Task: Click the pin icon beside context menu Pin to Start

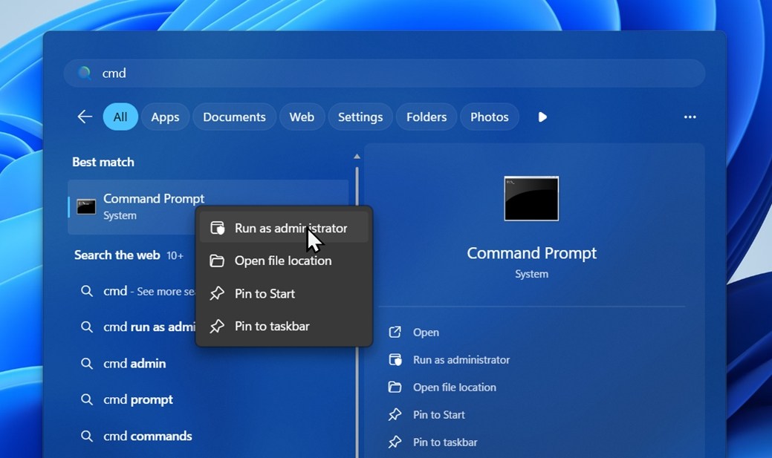Action: 217,294
